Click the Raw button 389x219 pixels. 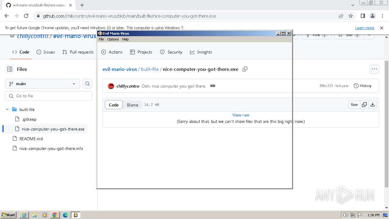[354, 105]
